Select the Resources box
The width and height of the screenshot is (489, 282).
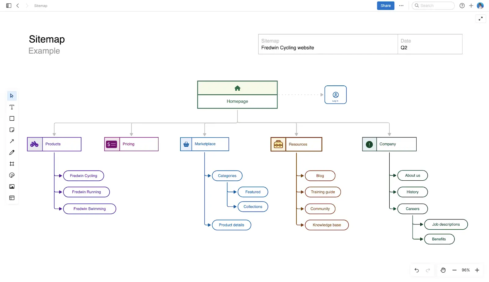point(296,144)
